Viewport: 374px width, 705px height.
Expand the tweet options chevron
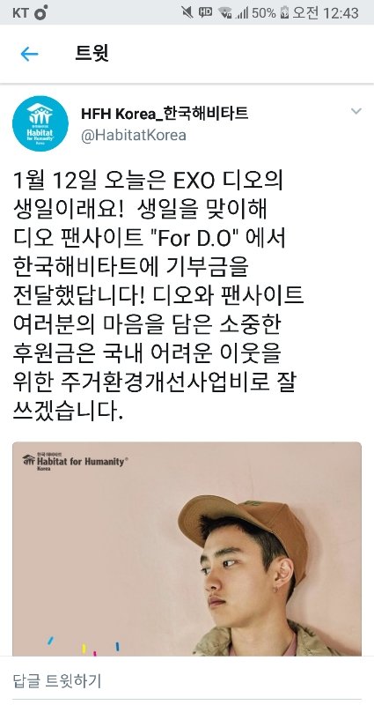(356, 111)
